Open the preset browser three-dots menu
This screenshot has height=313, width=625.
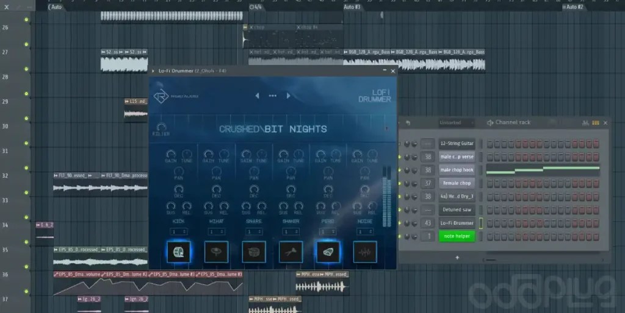click(273, 96)
